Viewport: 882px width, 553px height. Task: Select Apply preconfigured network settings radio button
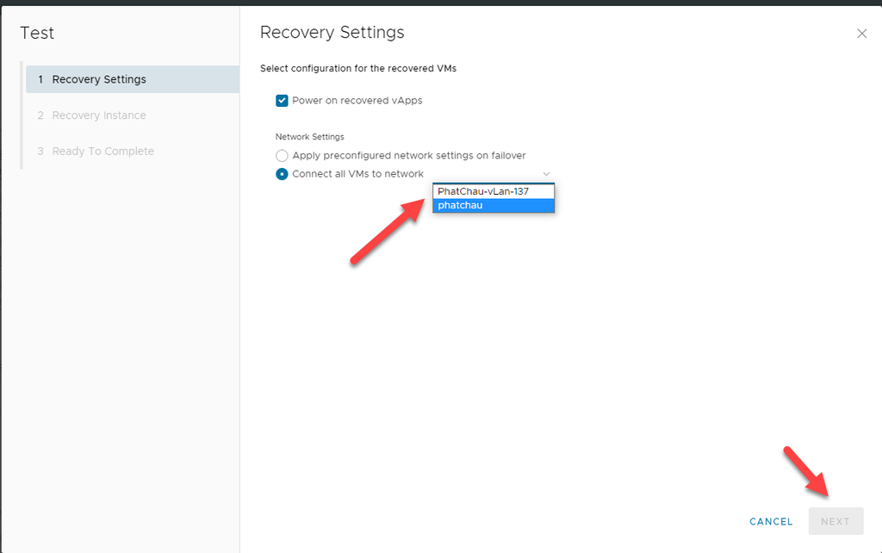282,156
